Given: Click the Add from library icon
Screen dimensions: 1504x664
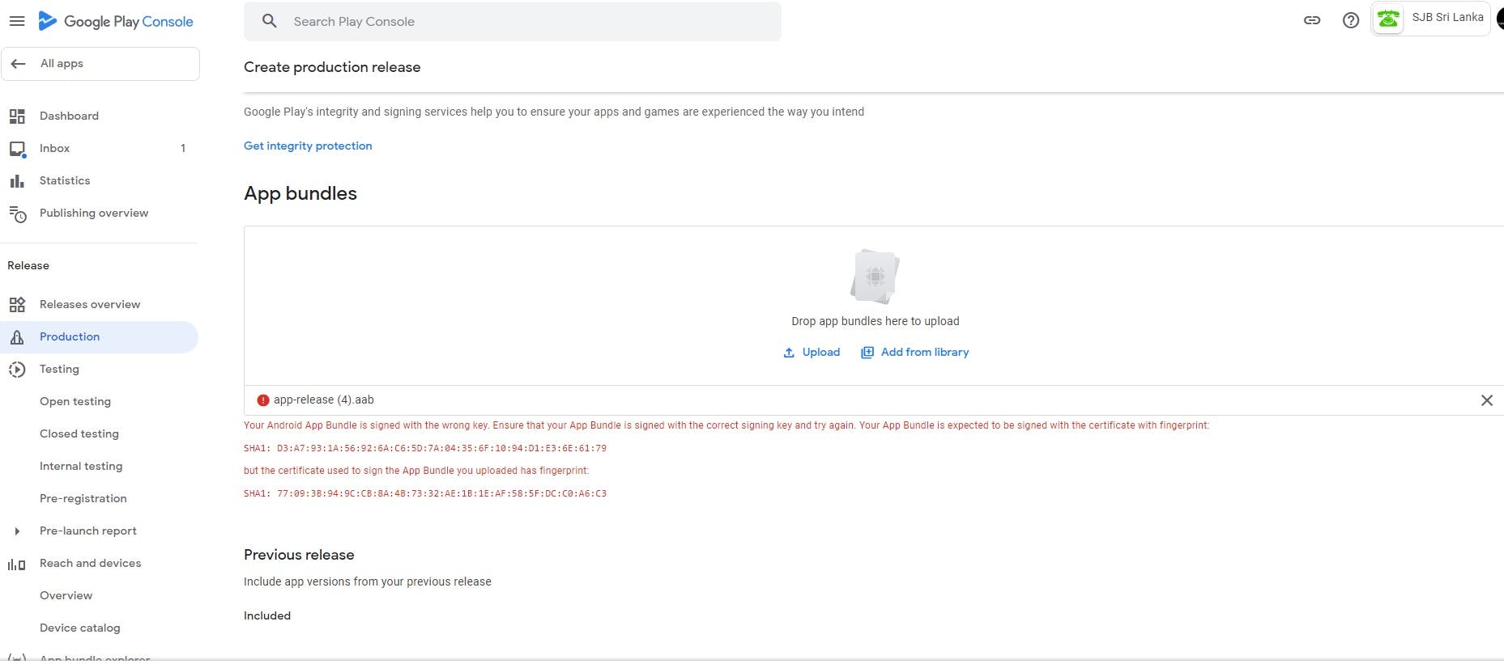Looking at the screenshot, I should click(867, 353).
